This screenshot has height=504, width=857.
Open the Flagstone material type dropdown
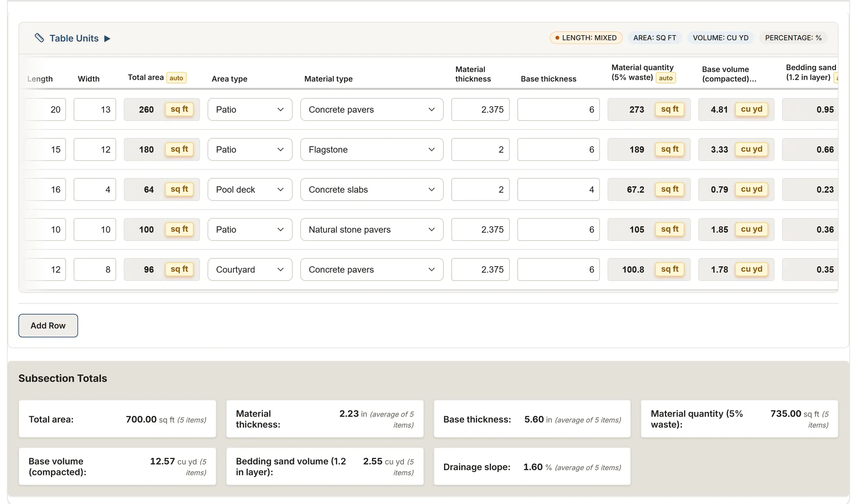[x=372, y=150]
